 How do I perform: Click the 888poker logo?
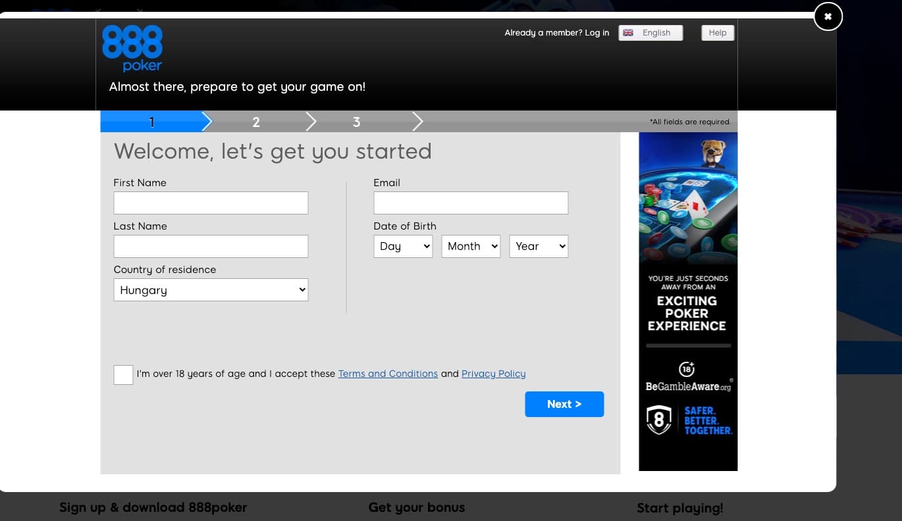click(x=132, y=47)
